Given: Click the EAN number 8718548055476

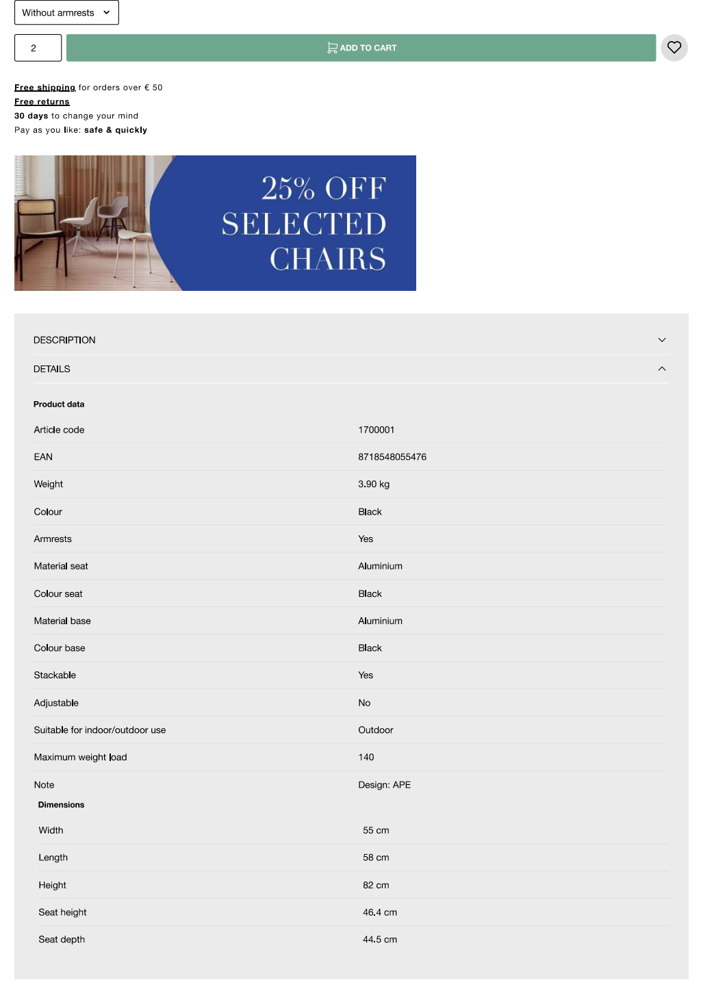Looking at the screenshot, I should pyautogui.click(x=392, y=457).
